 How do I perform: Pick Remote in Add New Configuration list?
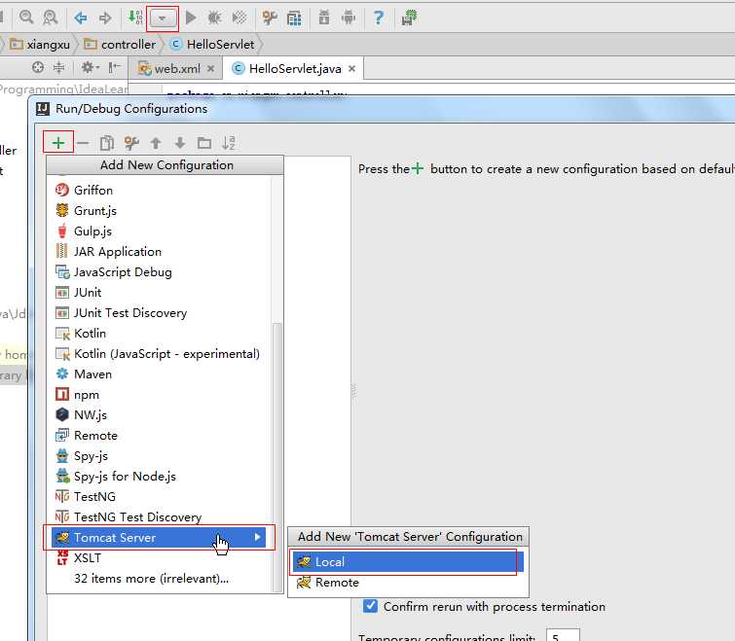[160, 436]
